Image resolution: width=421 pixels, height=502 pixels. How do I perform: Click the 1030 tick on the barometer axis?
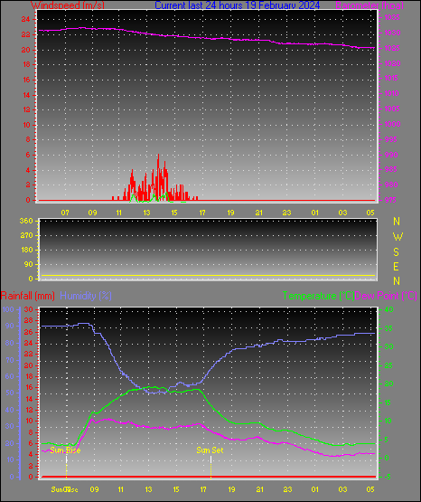tap(392, 33)
